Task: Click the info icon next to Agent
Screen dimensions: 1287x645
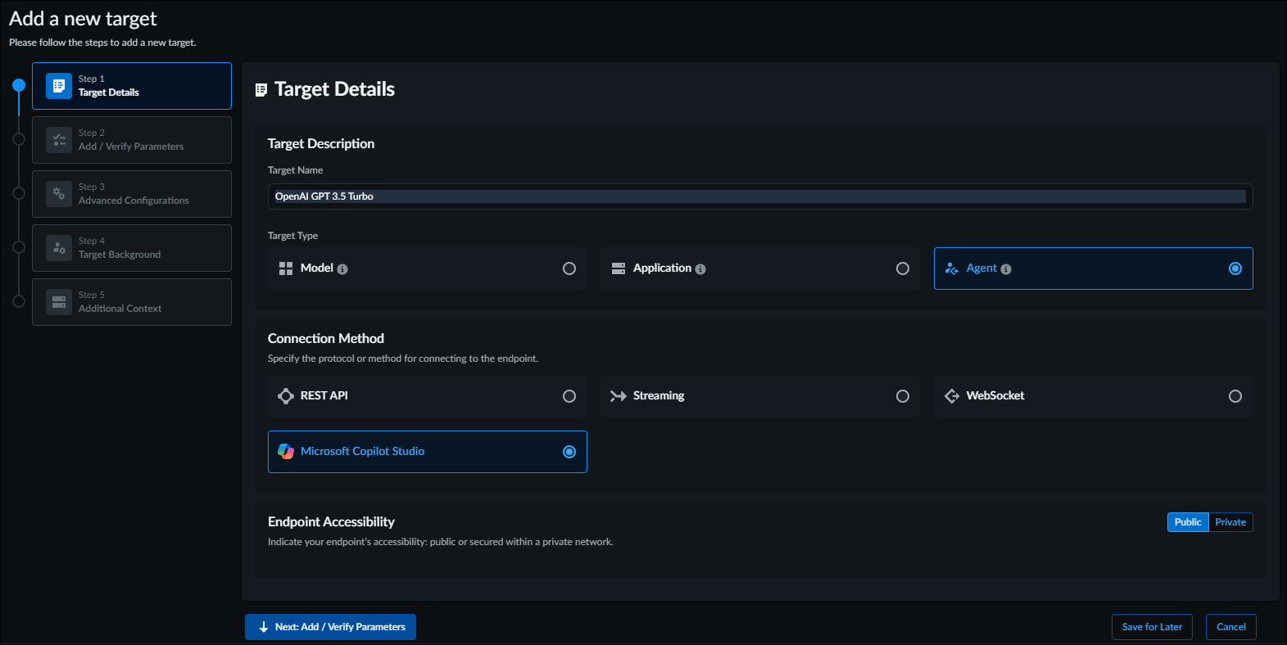Action: [x=1006, y=269]
